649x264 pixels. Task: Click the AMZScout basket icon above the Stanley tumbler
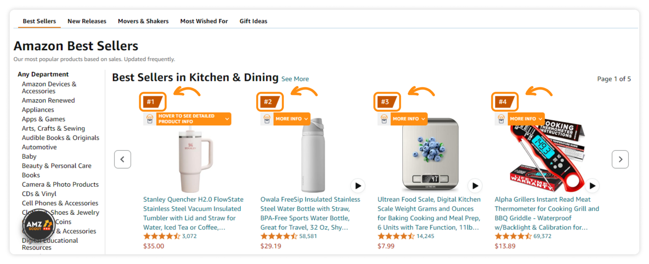150,119
